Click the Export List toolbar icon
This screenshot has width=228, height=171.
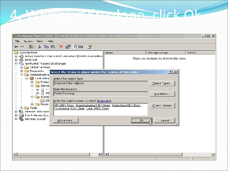pos(81,47)
